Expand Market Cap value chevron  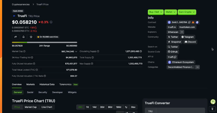(76, 52)
